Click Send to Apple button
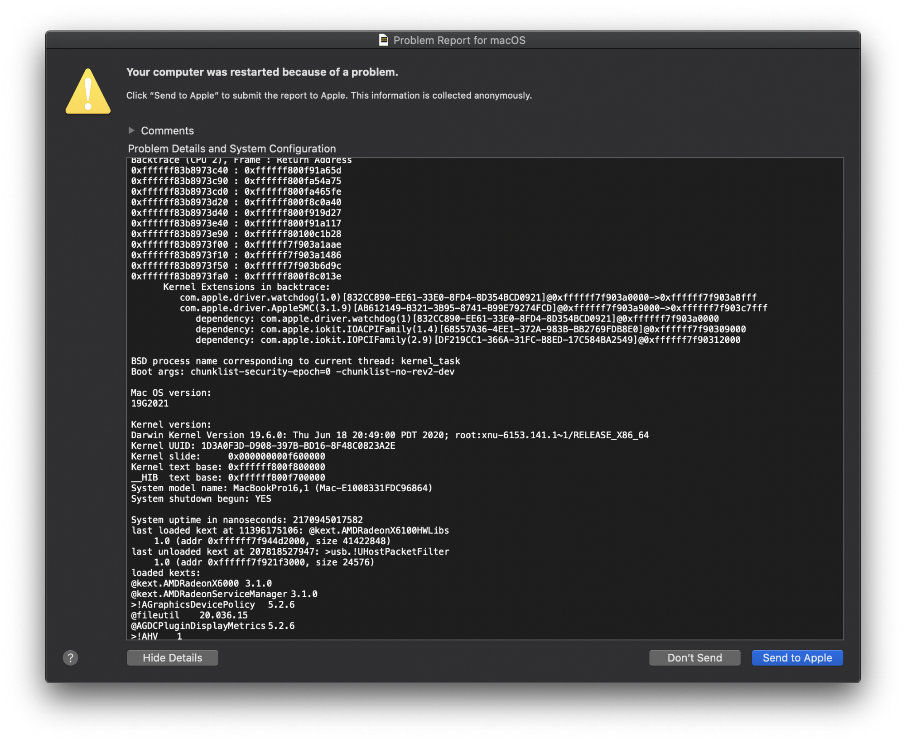The image size is (906, 743). click(797, 657)
